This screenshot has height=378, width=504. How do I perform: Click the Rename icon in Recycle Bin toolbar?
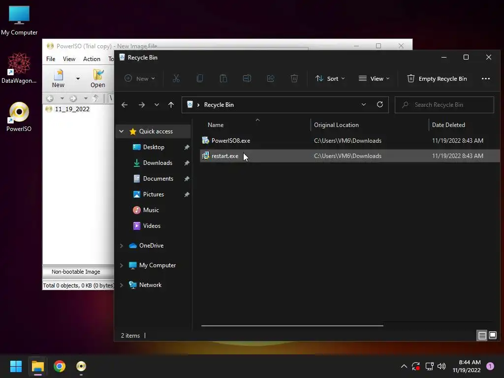pyautogui.click(x=247, y=78)
